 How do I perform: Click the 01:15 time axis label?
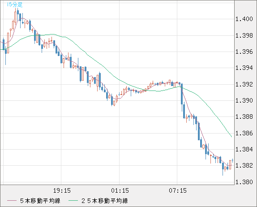[x=120, y=190]
